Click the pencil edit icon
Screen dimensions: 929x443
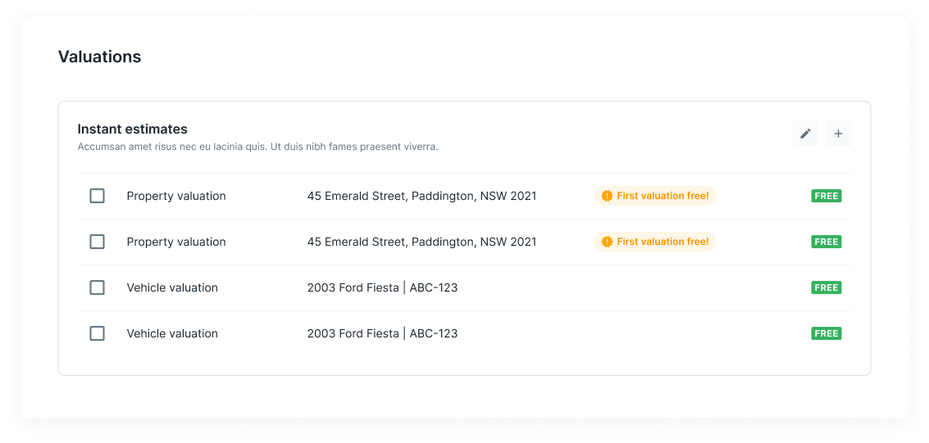(805, 133)
